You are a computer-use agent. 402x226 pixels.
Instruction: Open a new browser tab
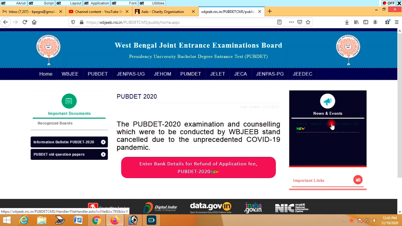(269, 12)
